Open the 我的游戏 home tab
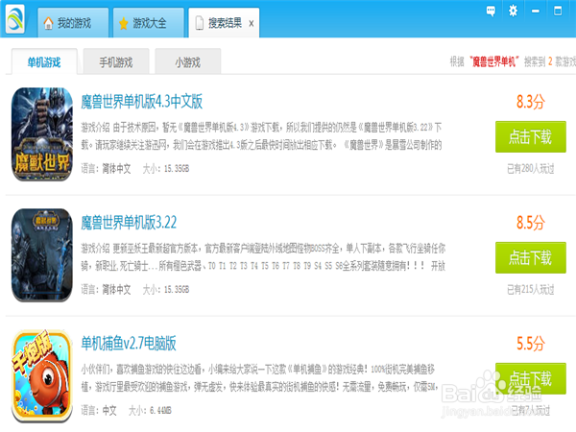Viewport: 576px width, 432px height. click(73, 23)
